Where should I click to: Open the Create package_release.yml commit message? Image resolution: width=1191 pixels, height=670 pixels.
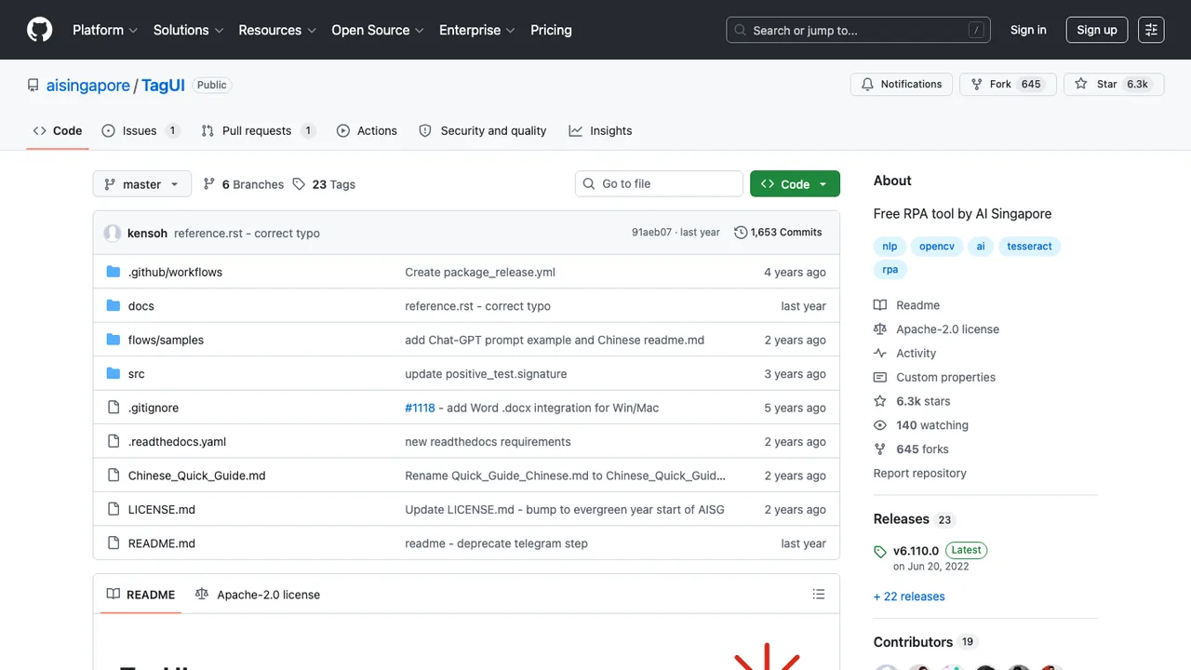click(x=480, y=272)
